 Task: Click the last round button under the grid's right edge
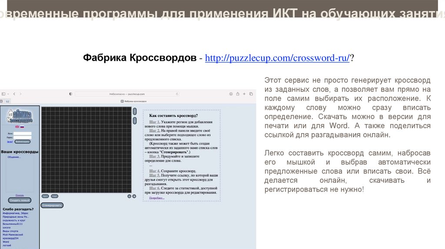click(134, 196)
